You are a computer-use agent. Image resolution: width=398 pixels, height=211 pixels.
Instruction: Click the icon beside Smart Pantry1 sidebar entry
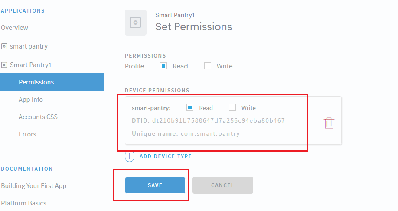4,65
